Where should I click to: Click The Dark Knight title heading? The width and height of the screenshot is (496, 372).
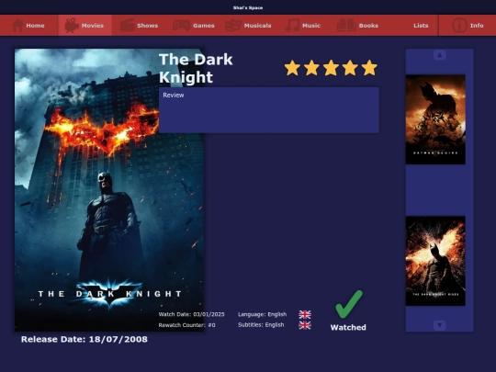click(x=196, y=68)
